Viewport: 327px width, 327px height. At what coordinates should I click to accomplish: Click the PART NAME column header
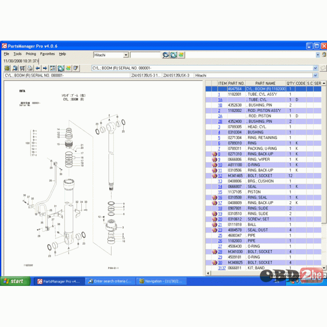click(x=265, y=83)
